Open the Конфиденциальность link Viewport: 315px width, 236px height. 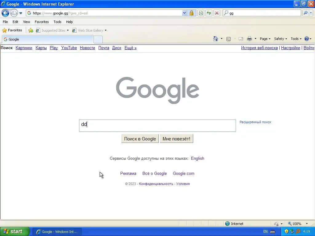pos(156,184)
